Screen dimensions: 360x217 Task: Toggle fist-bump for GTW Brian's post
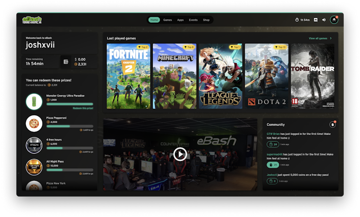(273, 145)
